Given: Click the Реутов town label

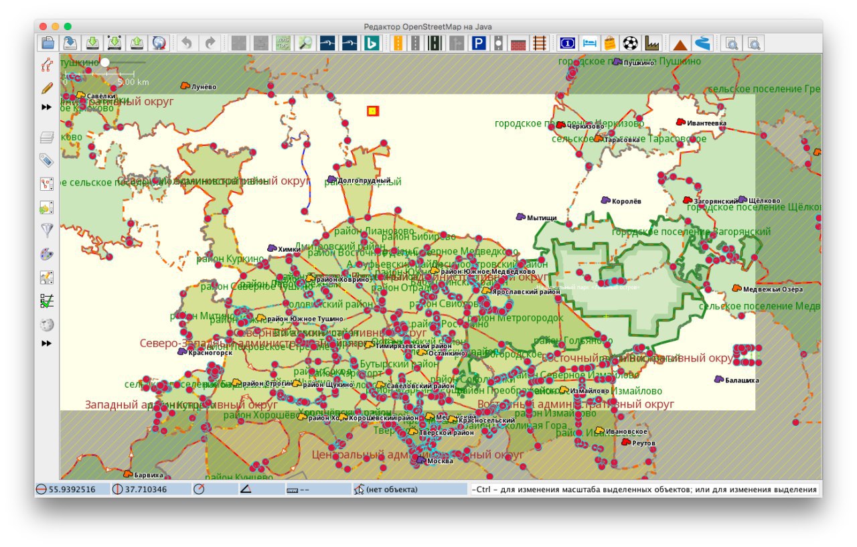Looking at the screenshot, I should coord(644,443).
